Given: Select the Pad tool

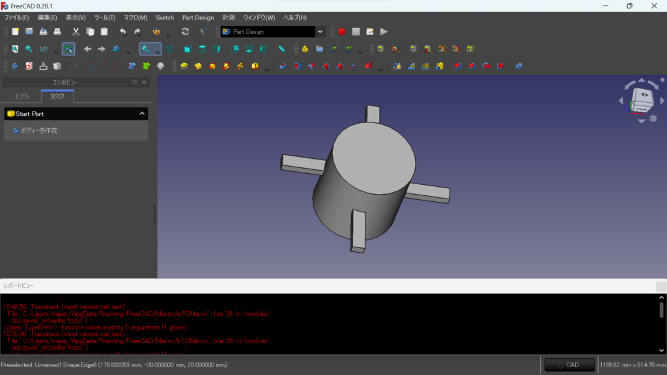Looking at the screenshot, I should pos(184,66).
